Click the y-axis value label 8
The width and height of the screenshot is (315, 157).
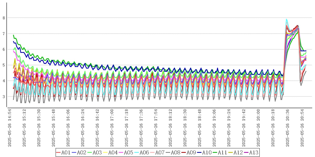pyautogui.click(x=4, y=18)
